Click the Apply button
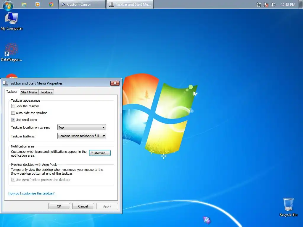 [x=107, y=206]
